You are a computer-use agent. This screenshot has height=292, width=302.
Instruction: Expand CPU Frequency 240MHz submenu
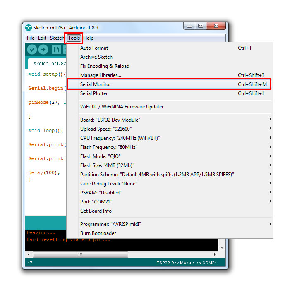tap(170, 138)
